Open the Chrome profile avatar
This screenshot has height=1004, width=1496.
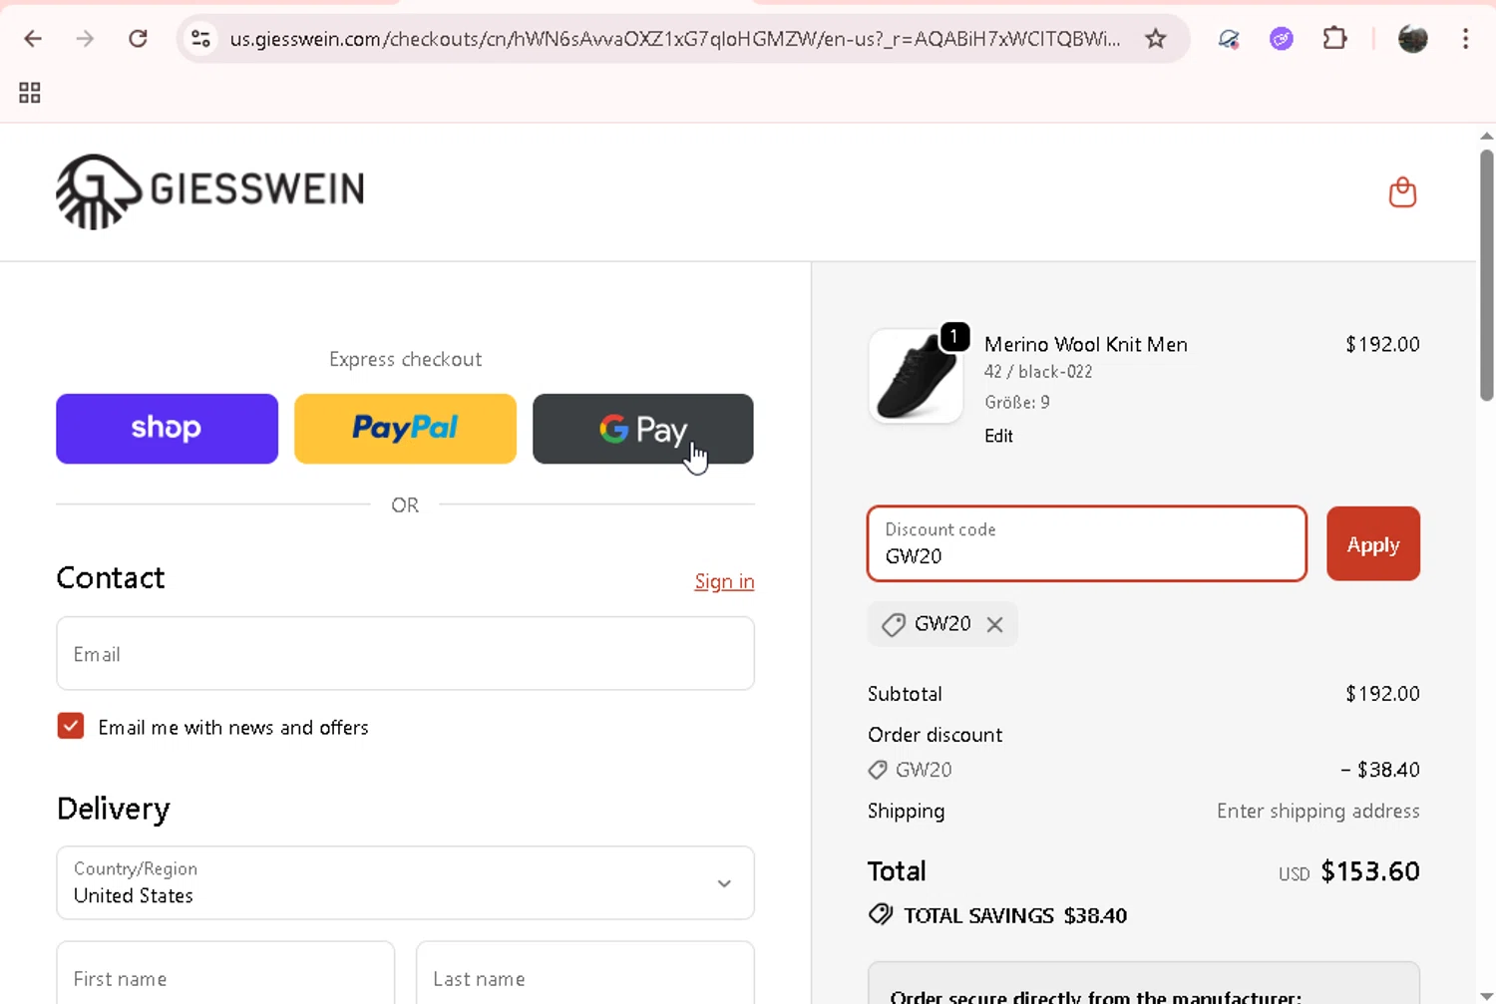(x=1412, y=39)
